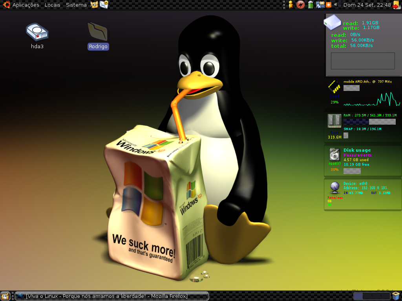Open the puzzle-piece tray applet

click(x=320, y=5)
